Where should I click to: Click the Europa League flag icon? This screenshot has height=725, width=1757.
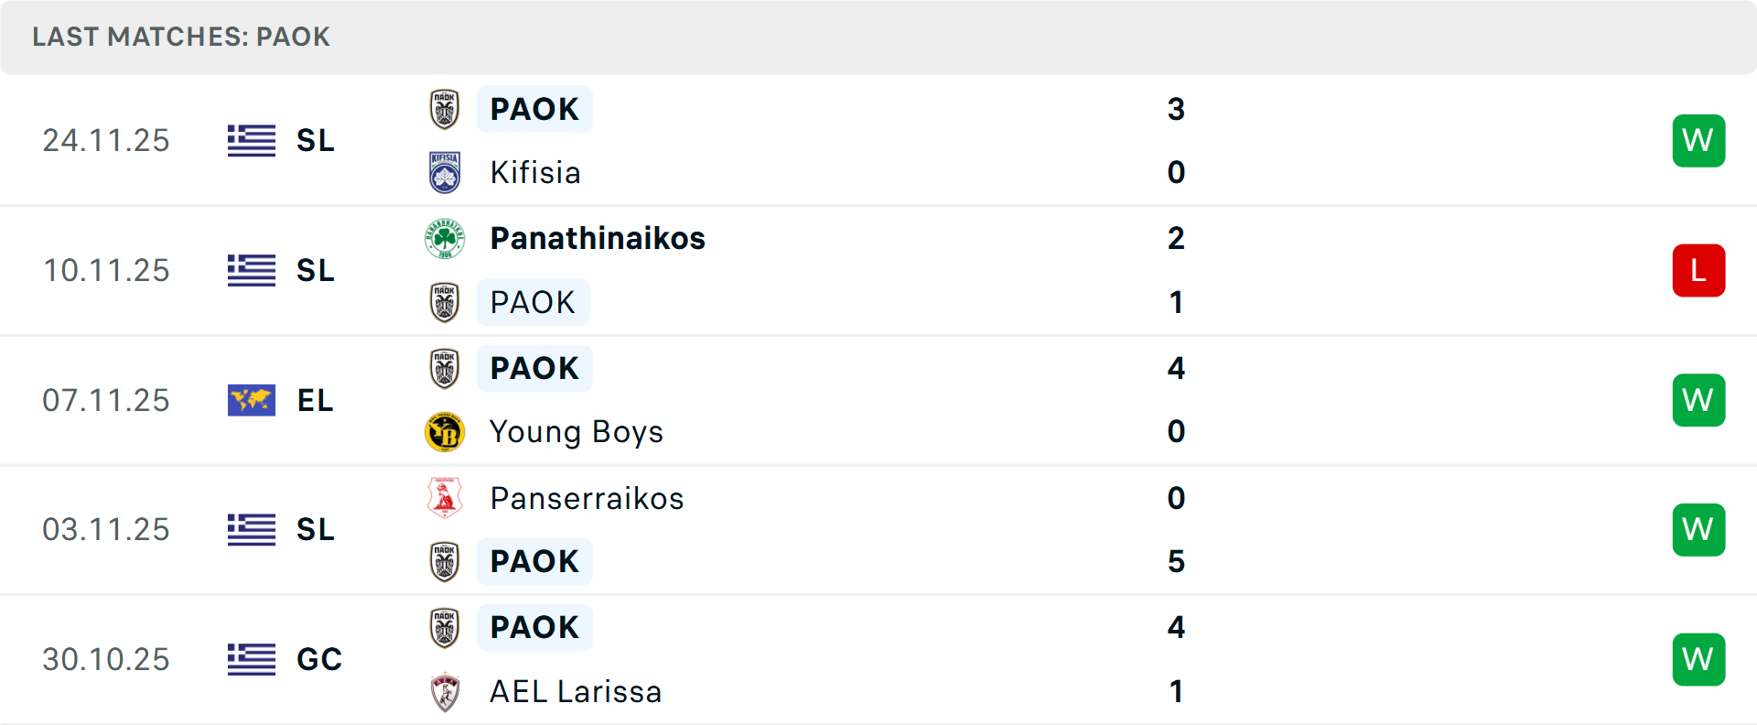click(252, 400)
